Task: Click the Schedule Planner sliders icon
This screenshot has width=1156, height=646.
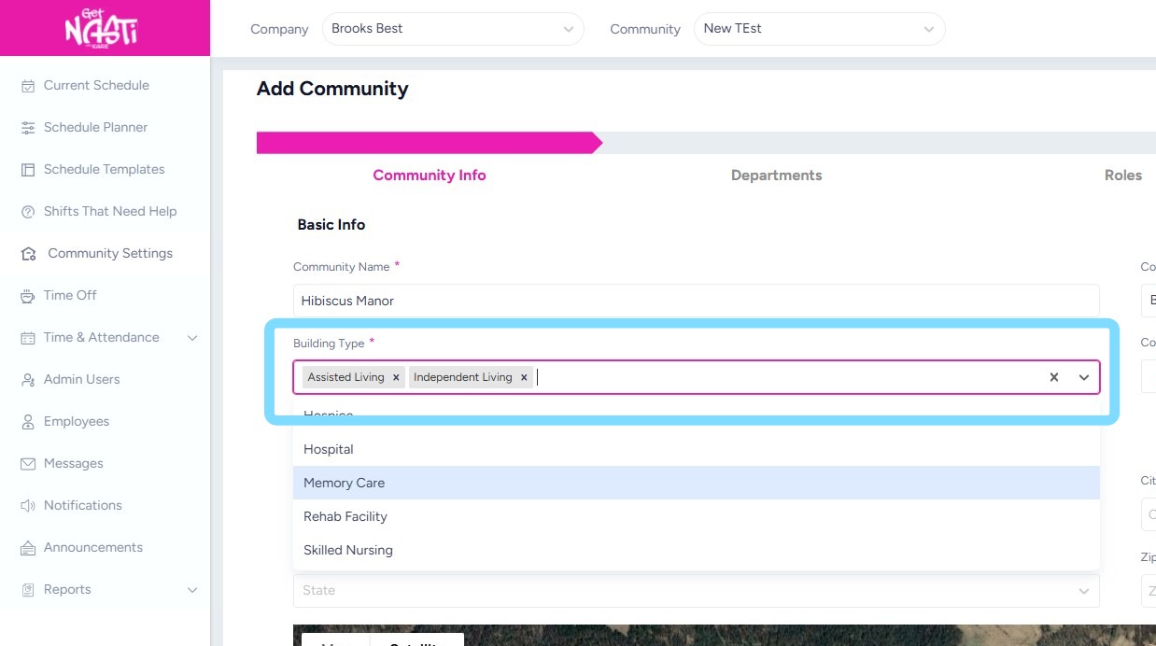Action: (x=28, y=128)
